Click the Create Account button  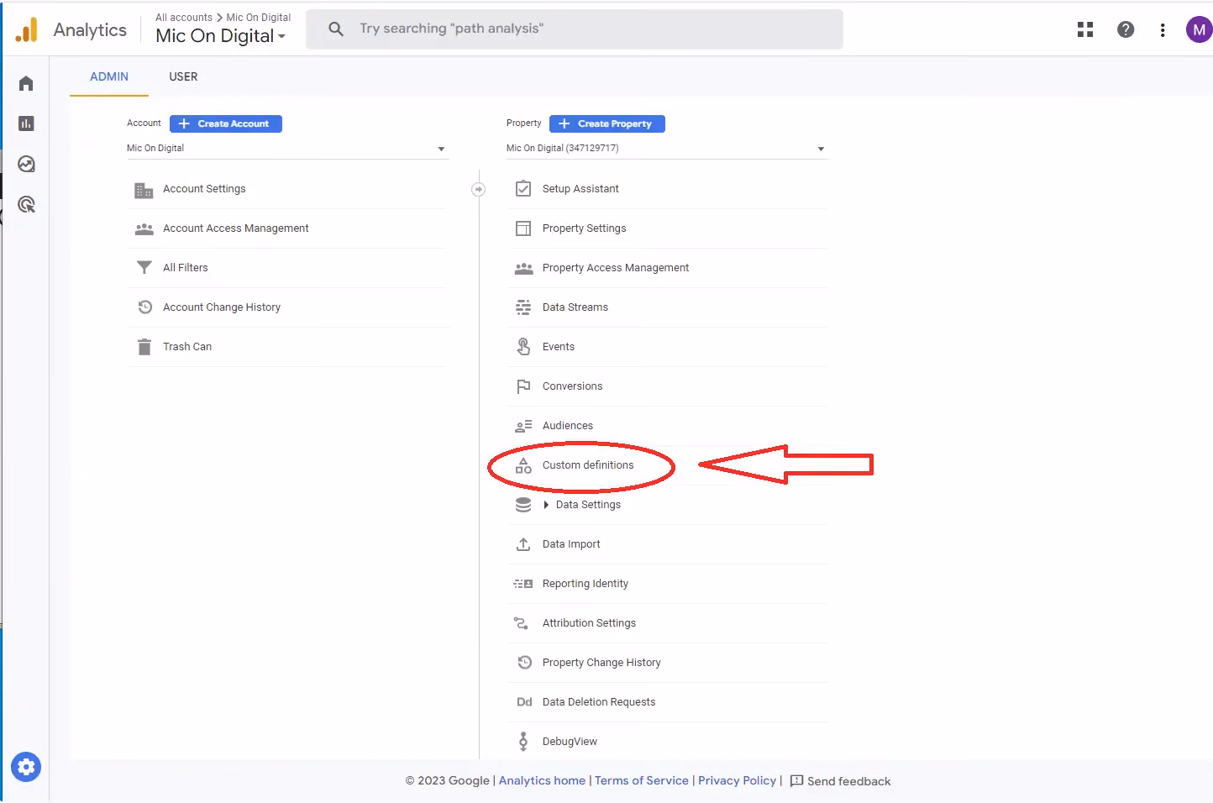[226, 123]
